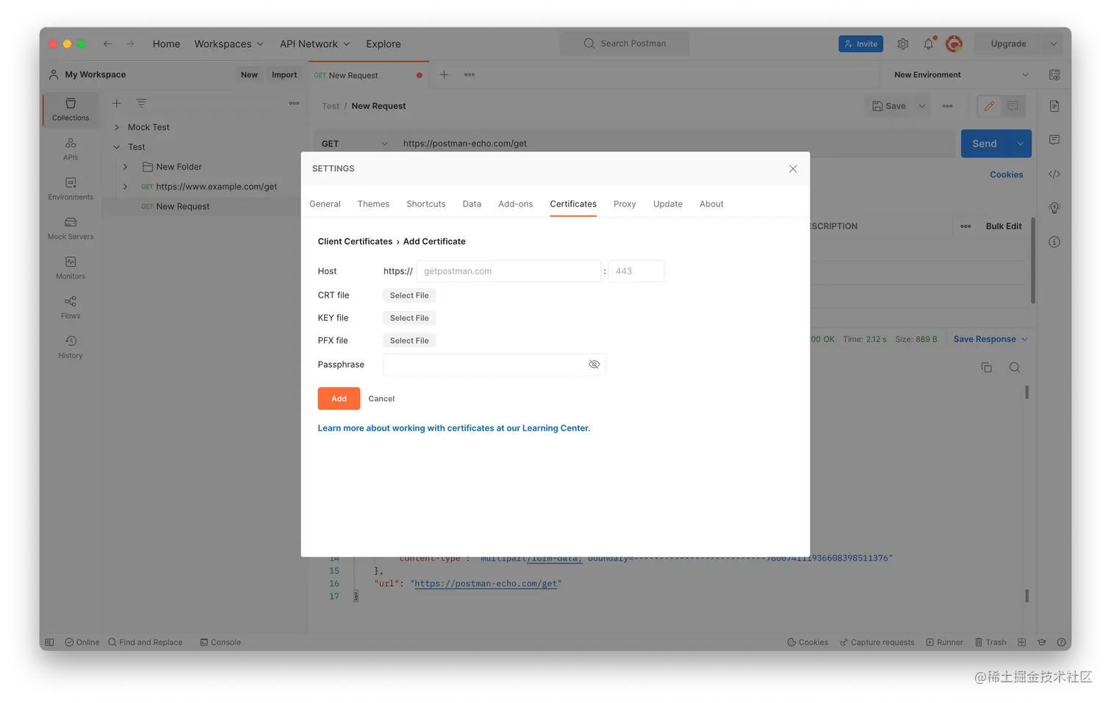Open the API Network dropdown
This screenshot has width=1111, height=703.
point(314,44)
